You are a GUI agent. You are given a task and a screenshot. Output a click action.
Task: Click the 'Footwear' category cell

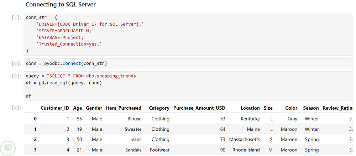(x=159, y=150)
